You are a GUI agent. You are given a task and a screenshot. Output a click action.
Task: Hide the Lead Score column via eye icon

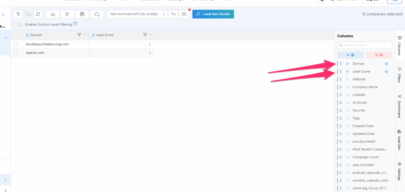pyautogui.click(x=348, y=72)
